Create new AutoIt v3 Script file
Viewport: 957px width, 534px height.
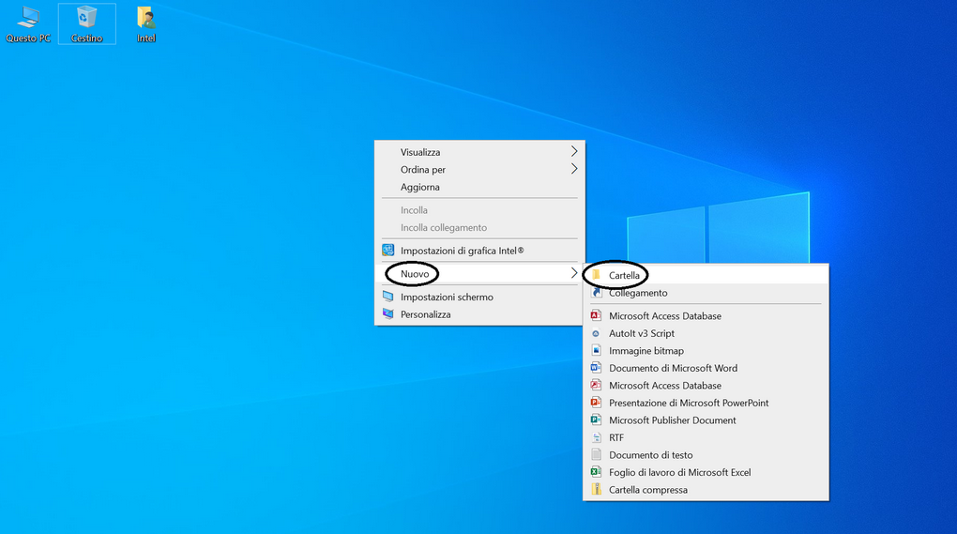tap(706, 333)
